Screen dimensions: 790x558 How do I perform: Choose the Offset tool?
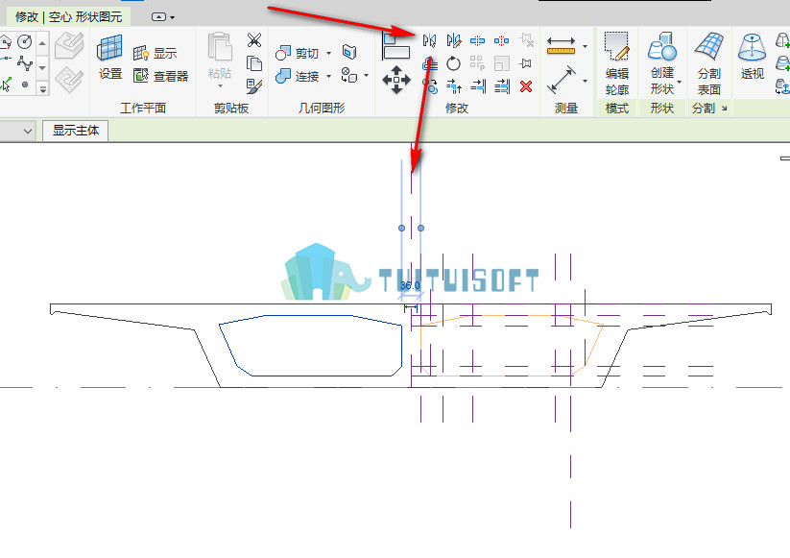point(430,64)
